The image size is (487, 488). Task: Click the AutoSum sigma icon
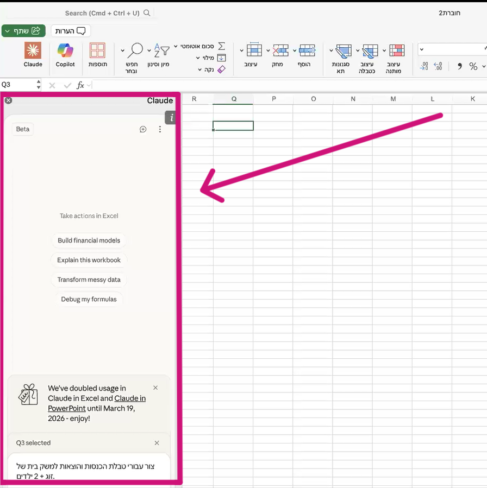pos(222,46)
